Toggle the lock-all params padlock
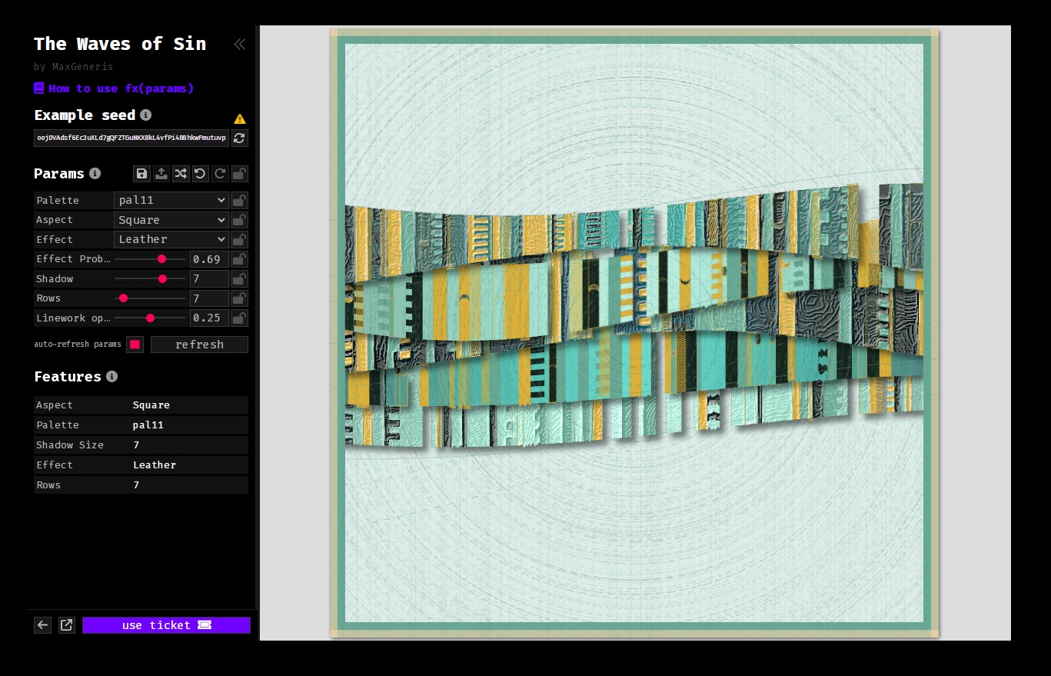 point(240,174)
